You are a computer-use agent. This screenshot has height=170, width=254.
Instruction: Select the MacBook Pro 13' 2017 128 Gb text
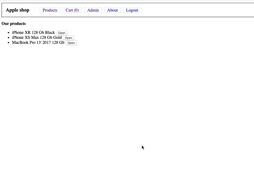click(38, 42)
